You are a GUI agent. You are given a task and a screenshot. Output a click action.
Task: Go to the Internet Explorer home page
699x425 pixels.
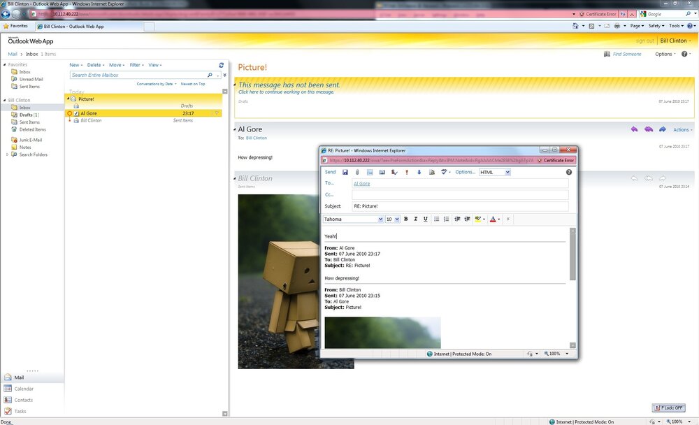click(575, 26)
